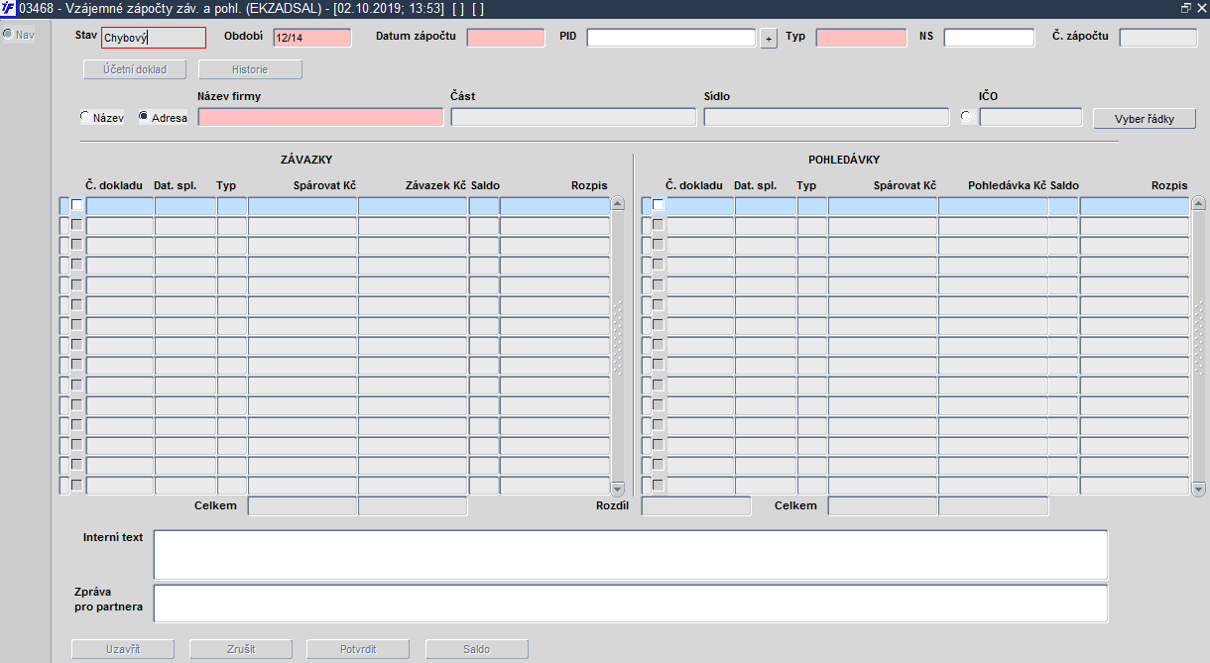Viewport: 1210px width, 663px height.
Task: Click the Interní text area
Action: click(631, 555)
